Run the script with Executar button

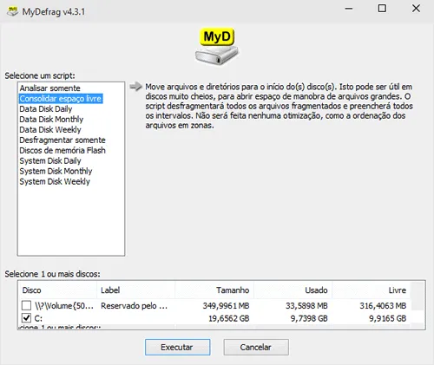177,347
